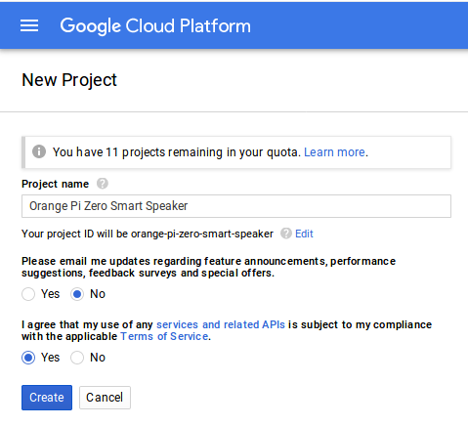This screenshot has height=426, width=468.
Task: Open help icon next to project ID text
Action: click(286, 234)
